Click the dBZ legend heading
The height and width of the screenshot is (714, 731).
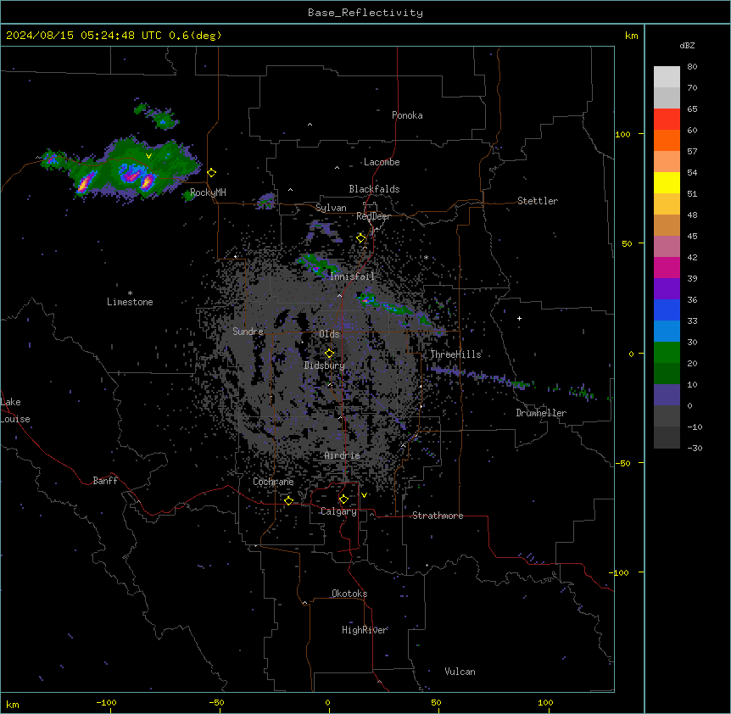click(x=687, y=46)
